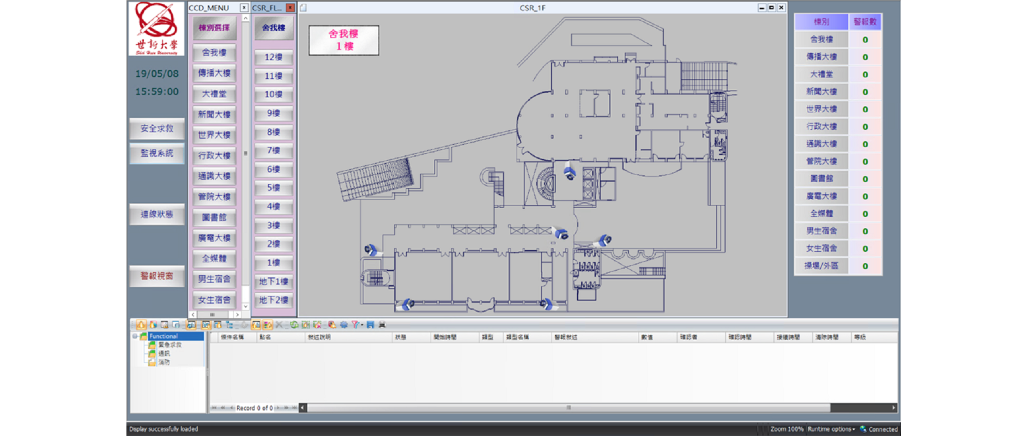Click CCD_MENU scroll up arrow
This screenshot has width=1028, height=436.
coord(245,18)
